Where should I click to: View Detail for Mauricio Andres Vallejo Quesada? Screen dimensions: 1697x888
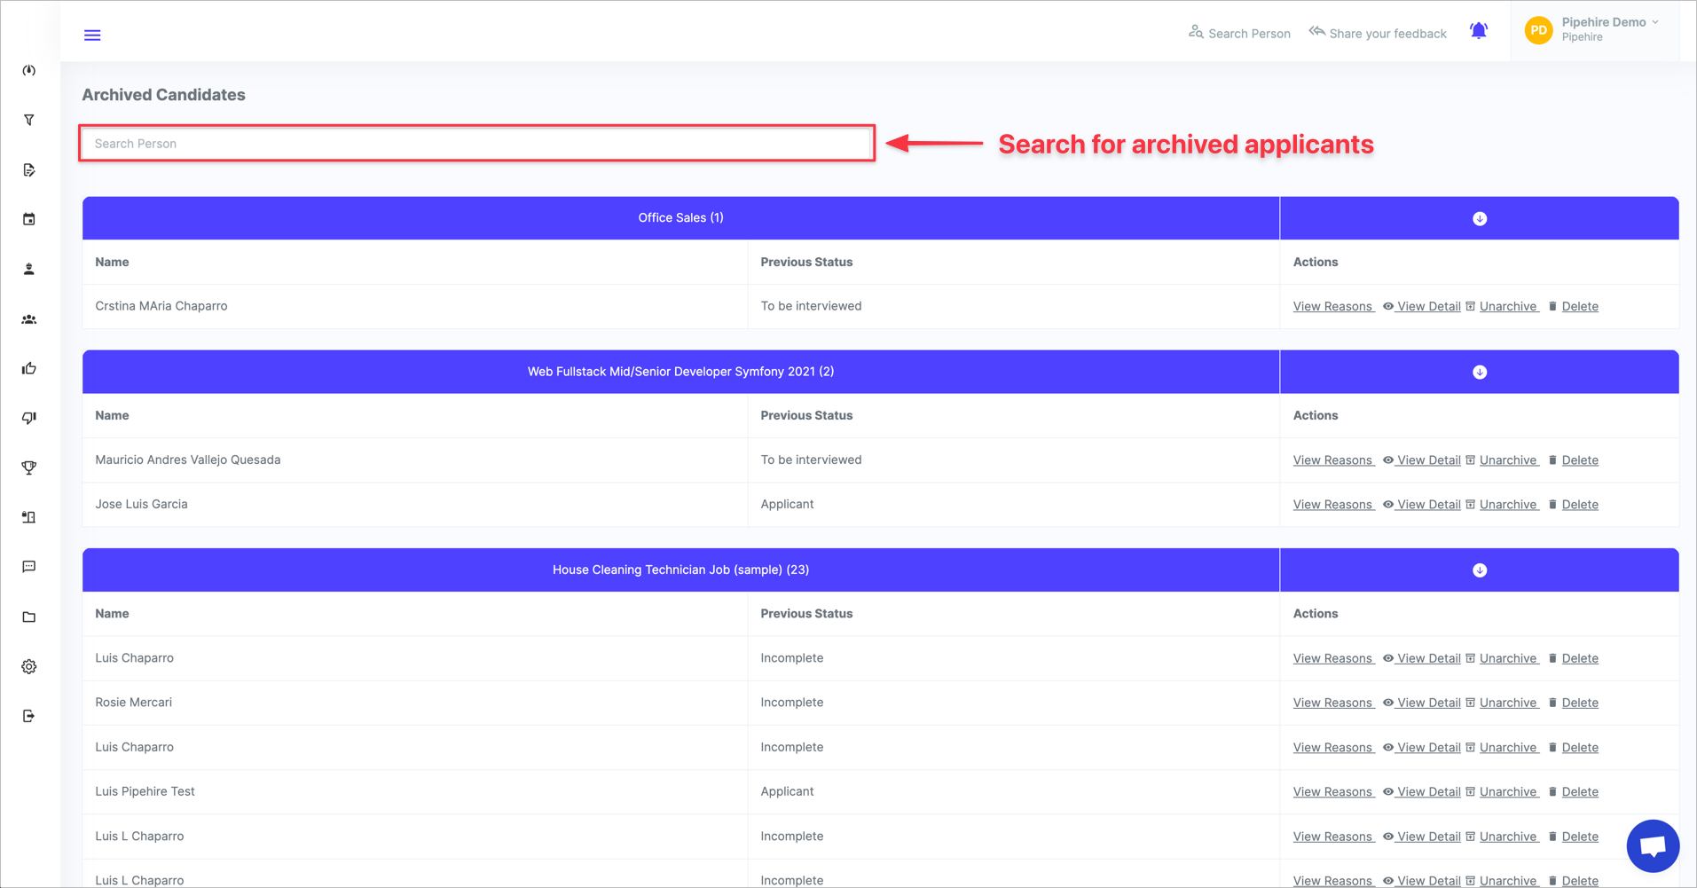1422,460
